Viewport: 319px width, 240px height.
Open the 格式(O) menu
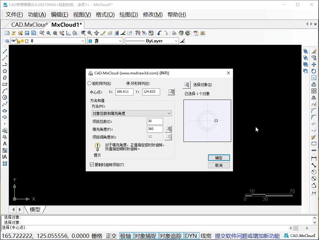[105, 15]
